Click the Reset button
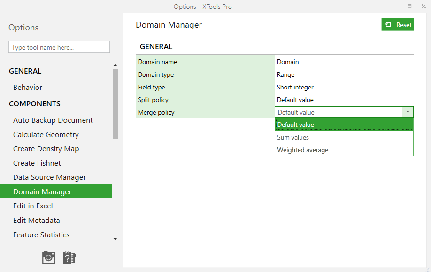 pos(398,25)
